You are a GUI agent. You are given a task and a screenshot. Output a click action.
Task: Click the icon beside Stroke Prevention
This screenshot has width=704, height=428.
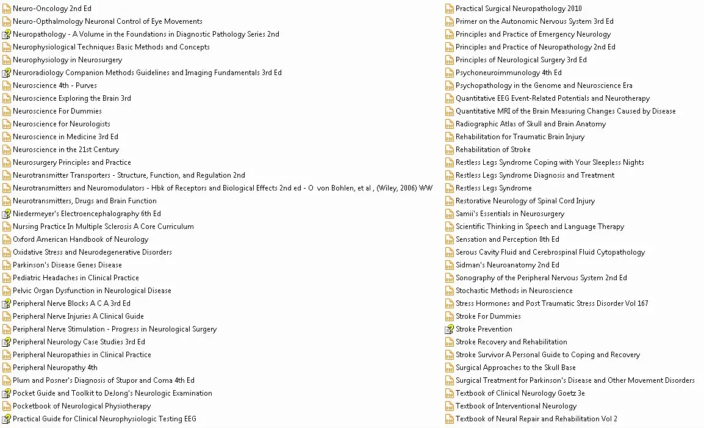pyautogui.click(x=450, y=329)
